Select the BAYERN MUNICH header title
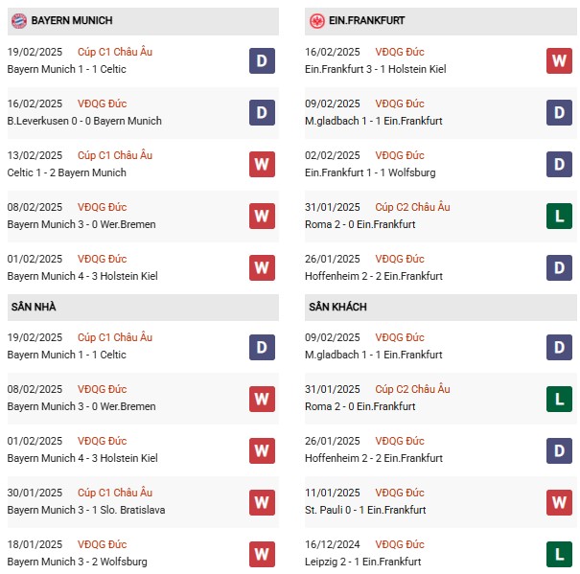The height and width of the screenshot is (574, 580). 71,20
